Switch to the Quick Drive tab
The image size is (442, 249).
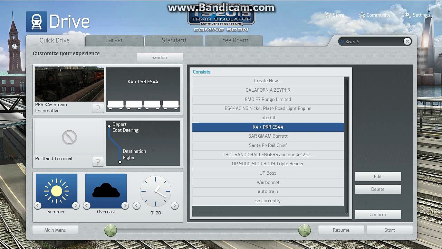click(x=55, y=40)
